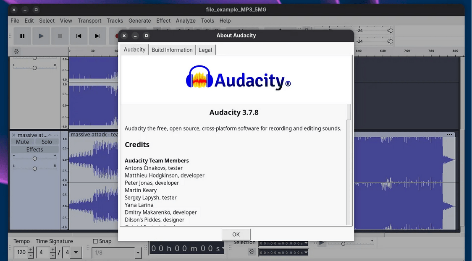The width and height of the screenshot is (472, 261).
Task: Click 'massive attack - tea' clip title
Action: pyautogui.click(x=94, y=135)
